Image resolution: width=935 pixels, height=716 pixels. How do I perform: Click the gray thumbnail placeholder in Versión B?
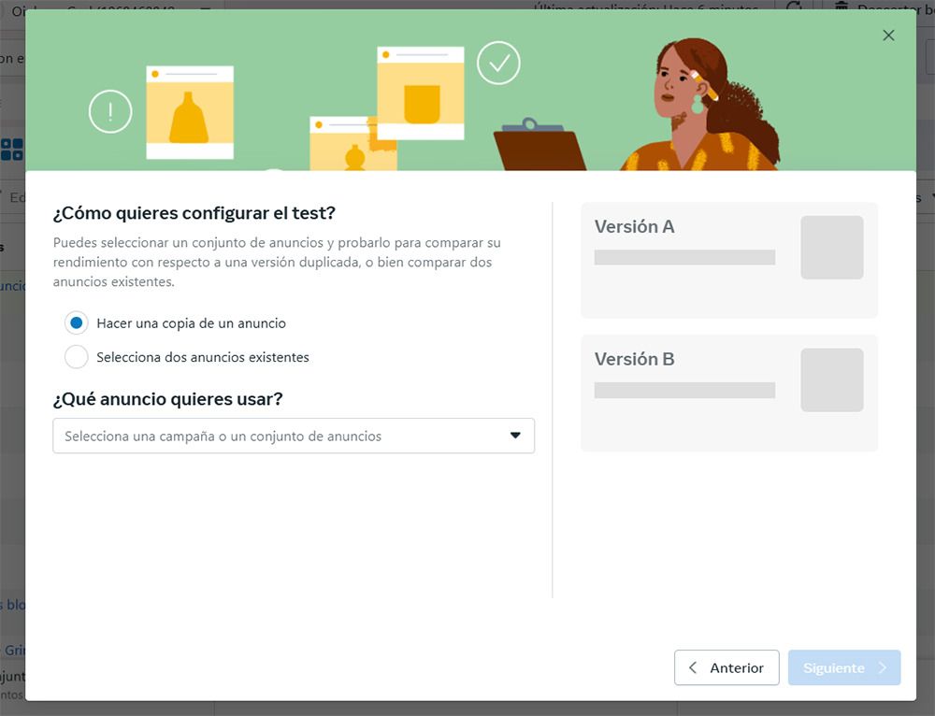(x=832, y=379)
